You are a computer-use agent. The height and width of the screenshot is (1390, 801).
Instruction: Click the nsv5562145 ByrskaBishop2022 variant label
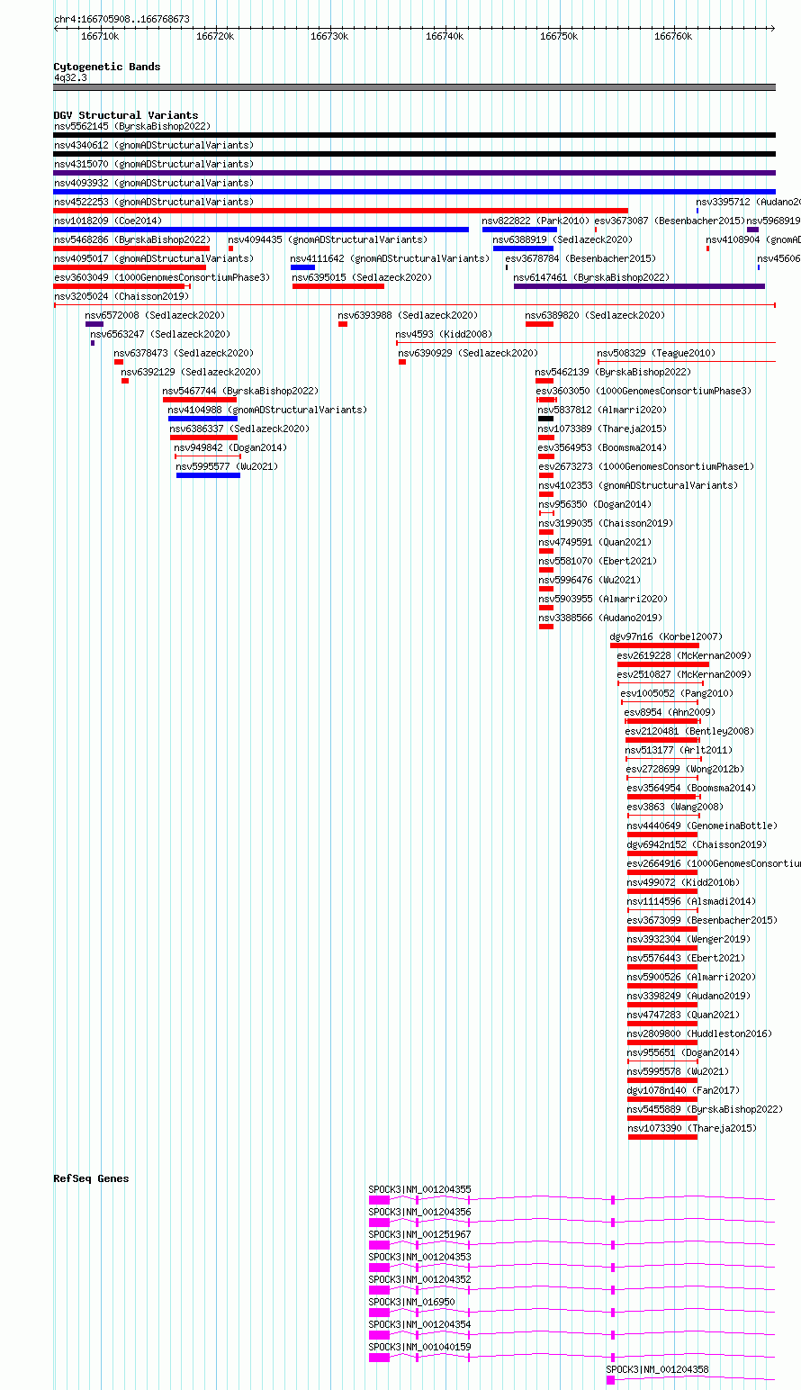132,127
